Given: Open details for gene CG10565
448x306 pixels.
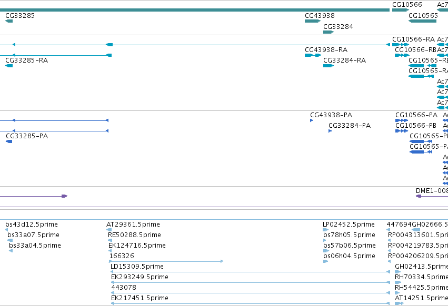Looking at the screenshot, I should (x=422, y=21).
